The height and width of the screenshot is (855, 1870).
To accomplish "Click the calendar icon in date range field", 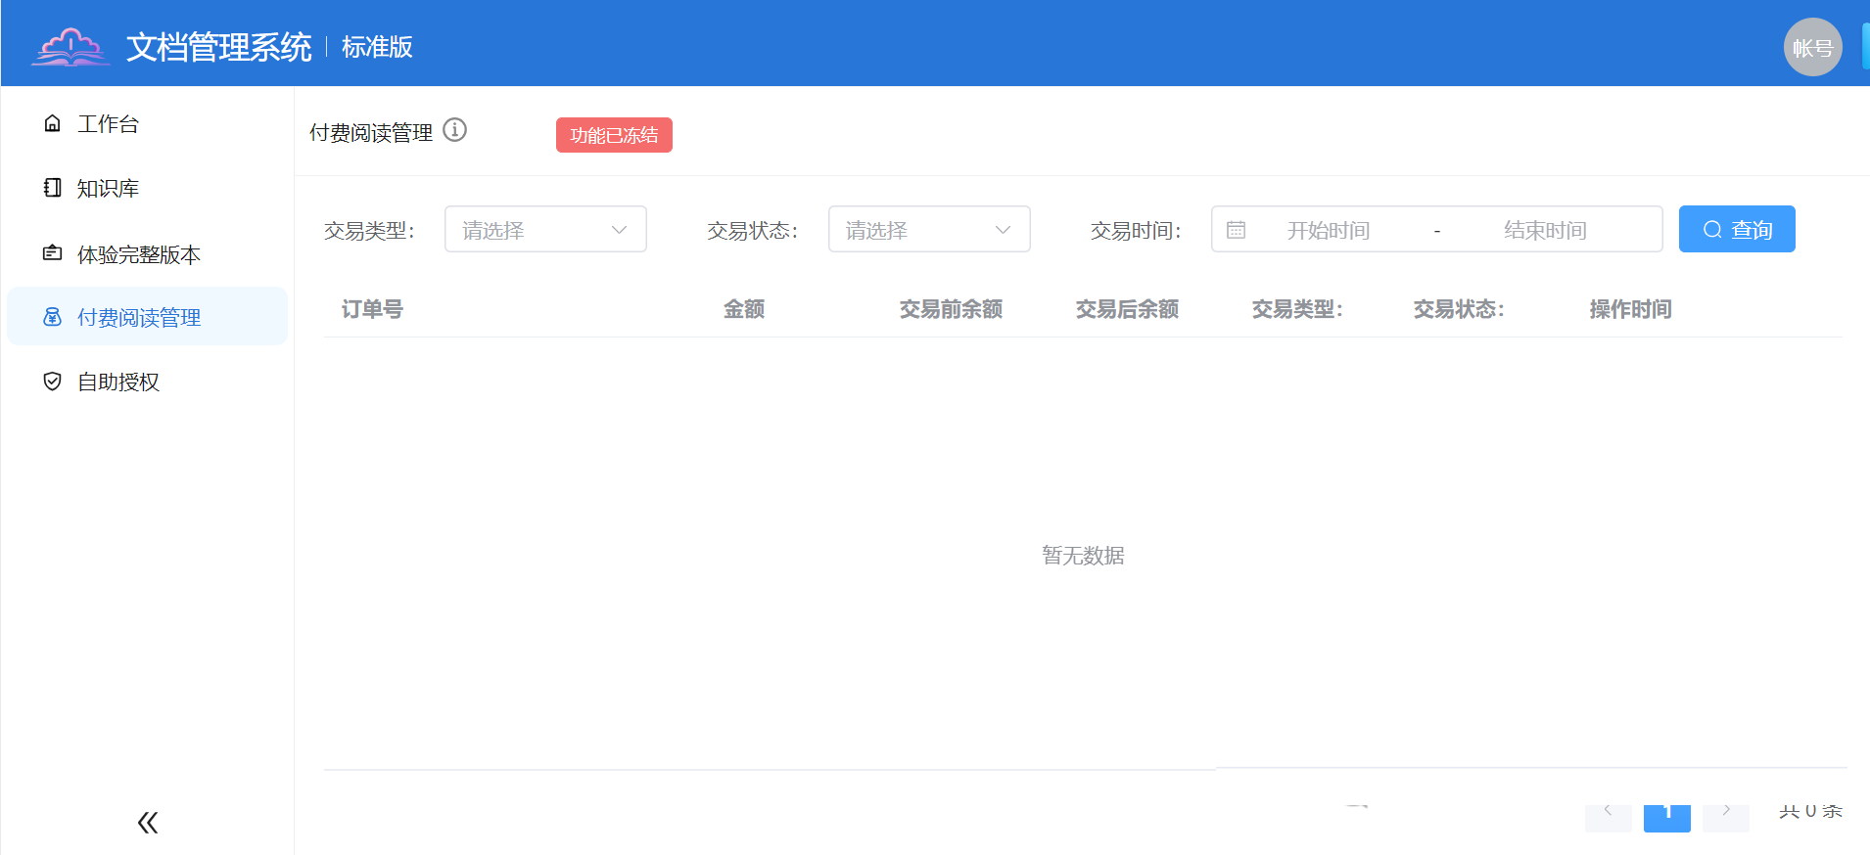I will 1237,230.
